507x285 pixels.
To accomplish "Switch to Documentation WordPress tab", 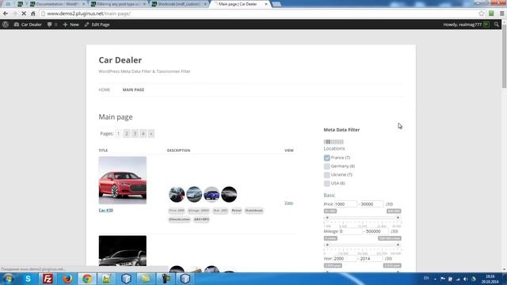I will tap(57, 4).
